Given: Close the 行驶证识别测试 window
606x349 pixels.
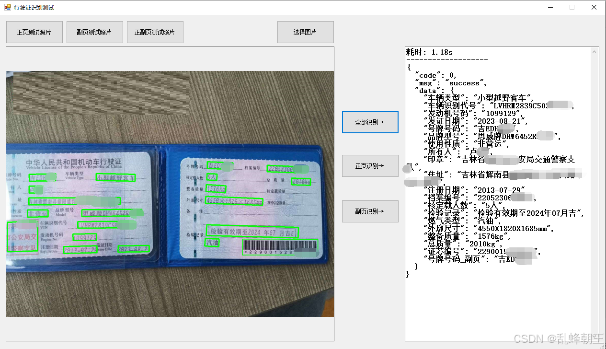Looking at the screenshot, I should coord(594,7).
